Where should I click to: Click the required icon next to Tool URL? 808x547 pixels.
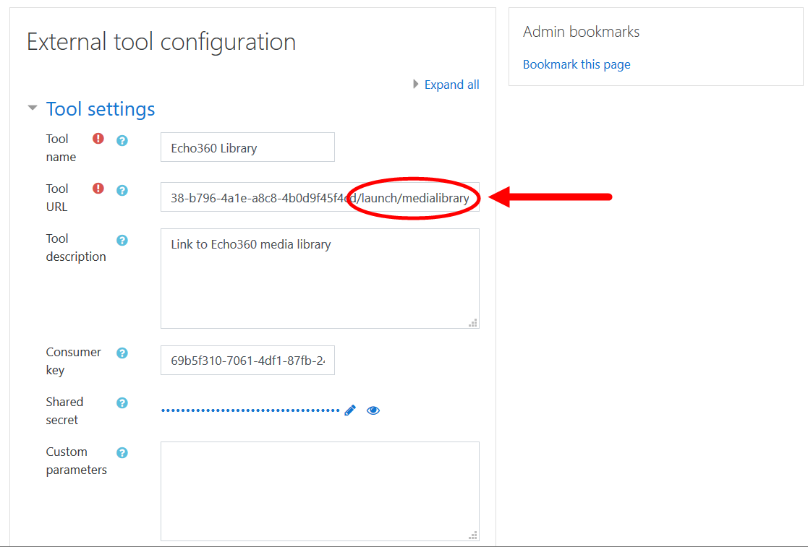pyautogui.click(x=98, y=189)
